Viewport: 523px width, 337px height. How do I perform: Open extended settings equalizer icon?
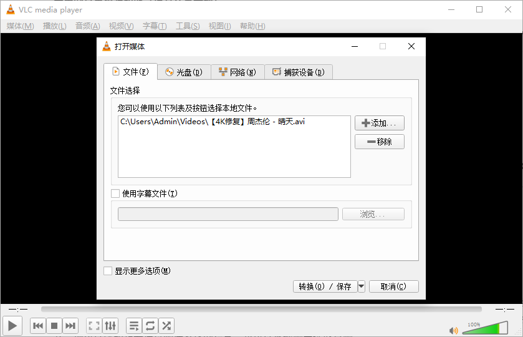click(110, 326)
